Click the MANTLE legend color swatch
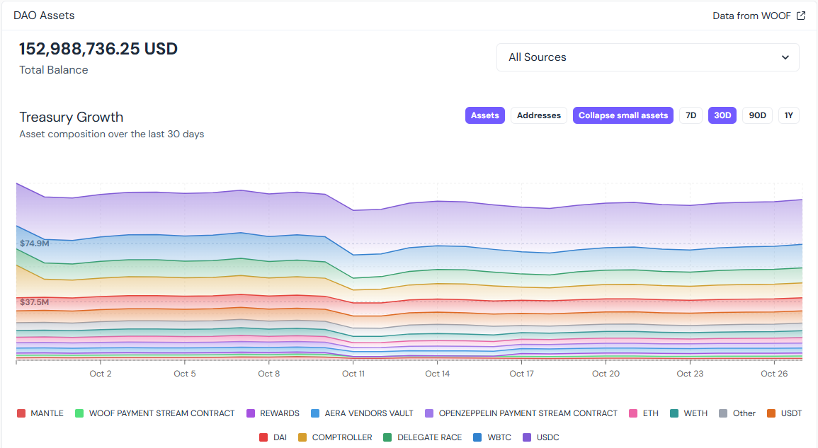 [21, 413]
